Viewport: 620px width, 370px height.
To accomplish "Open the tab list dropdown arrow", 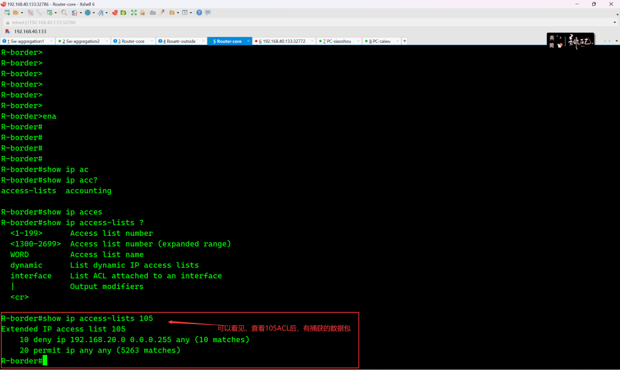I will (615, 41).
